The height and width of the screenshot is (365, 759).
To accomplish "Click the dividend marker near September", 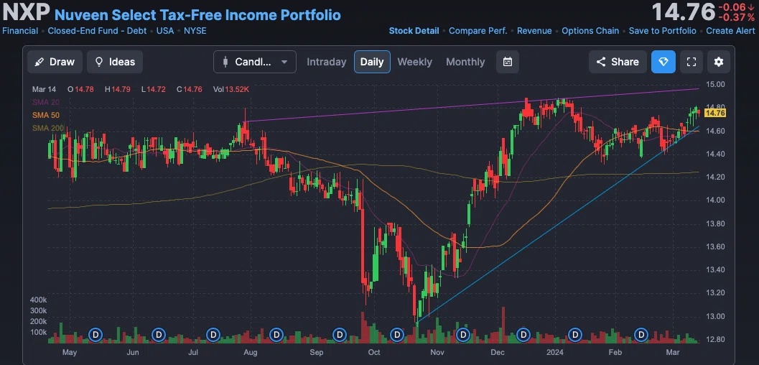I will [340, 335].
